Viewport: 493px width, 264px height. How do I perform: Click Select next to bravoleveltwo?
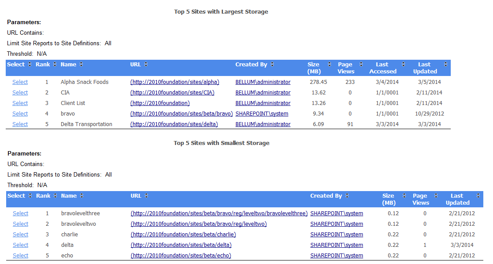(x=20, y=224)
